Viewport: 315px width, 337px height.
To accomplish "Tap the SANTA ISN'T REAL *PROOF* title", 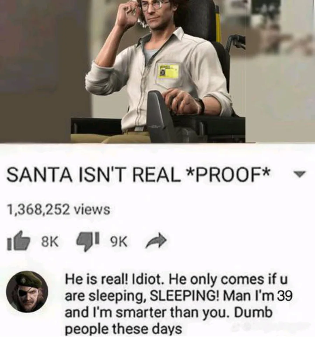I will coord(138,173).
